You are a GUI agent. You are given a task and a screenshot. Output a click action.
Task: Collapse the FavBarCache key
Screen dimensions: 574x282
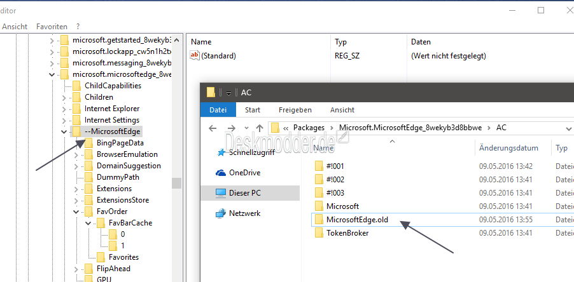click(x=88, y=223)
